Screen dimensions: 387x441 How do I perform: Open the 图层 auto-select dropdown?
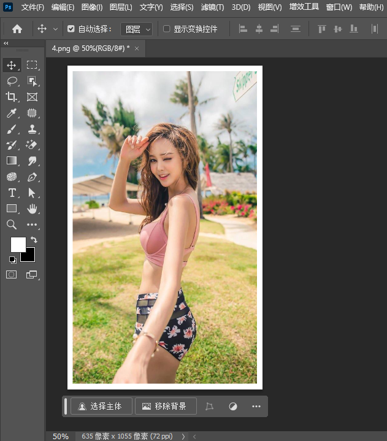pos(136,29)
